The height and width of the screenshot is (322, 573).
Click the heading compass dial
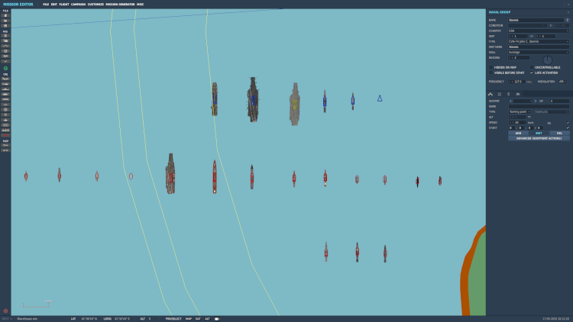[x=547, y=60]
